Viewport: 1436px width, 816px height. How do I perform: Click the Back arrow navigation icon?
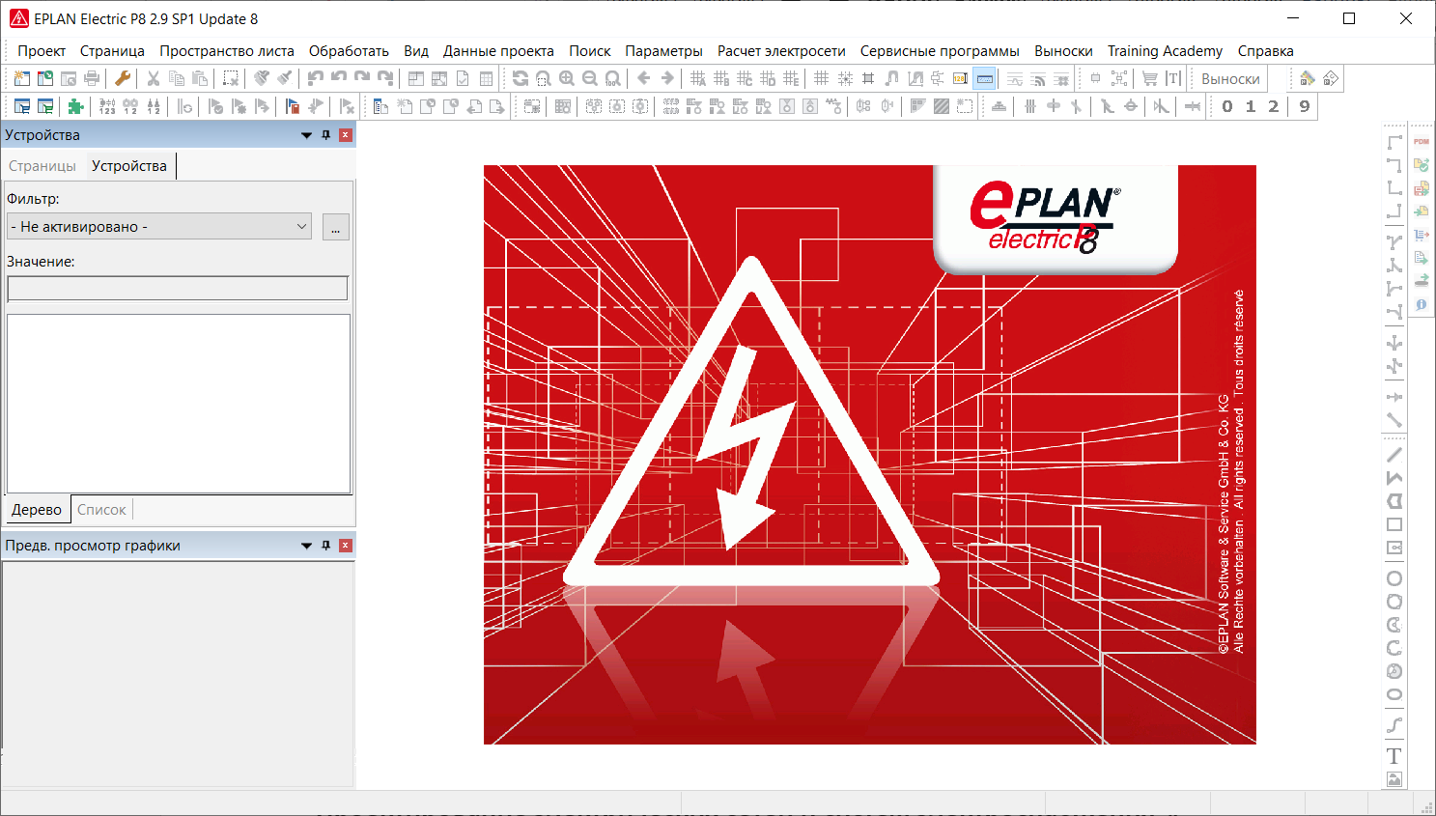tap(644, 79)
